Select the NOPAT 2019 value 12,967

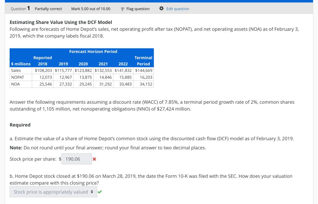(66, 77)
